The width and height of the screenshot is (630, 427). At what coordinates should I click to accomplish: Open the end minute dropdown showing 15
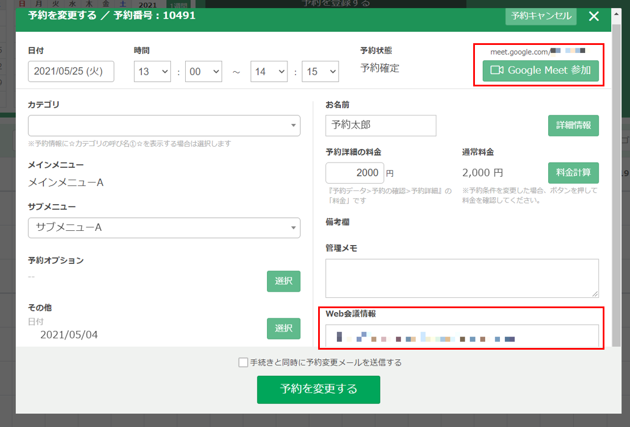pos(320,72)
